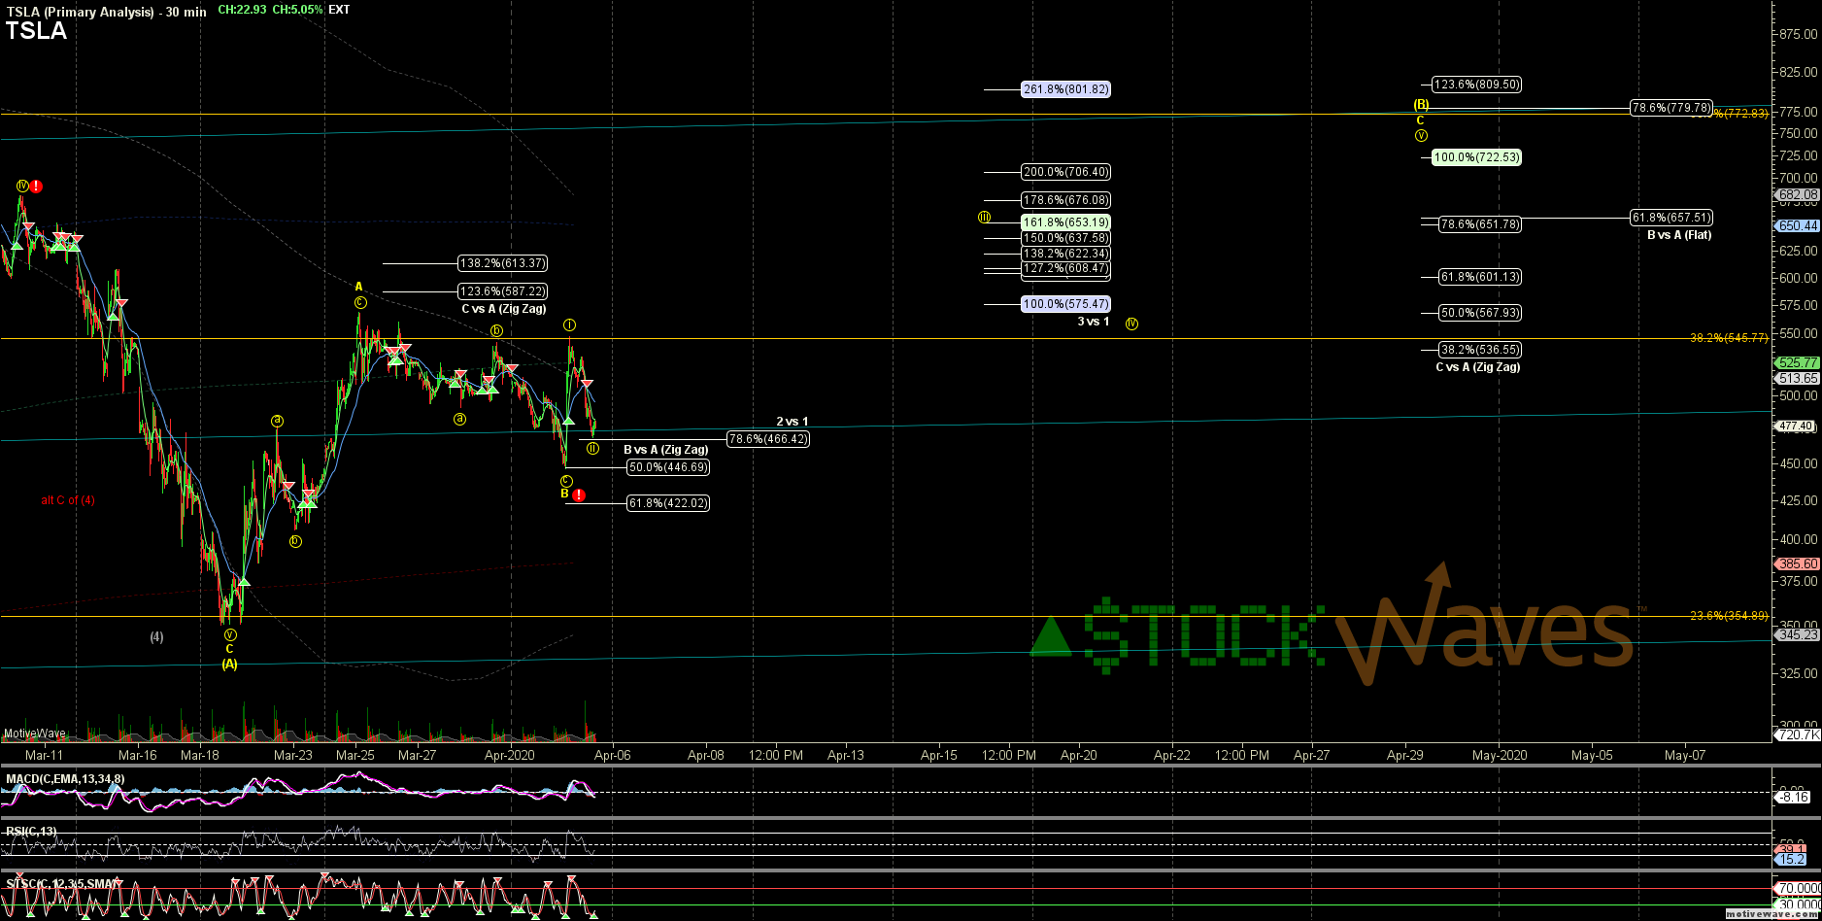Click the yellow (B) wave label

pyautogui.click(x=1421, y=105)
